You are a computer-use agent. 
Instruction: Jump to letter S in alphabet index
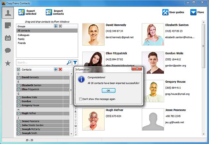click(x=76, y=114)
